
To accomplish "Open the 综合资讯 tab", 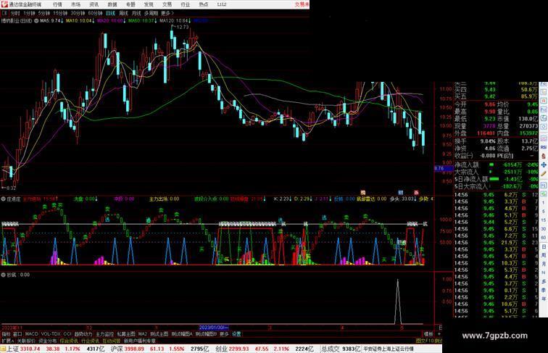I will 69,341.
